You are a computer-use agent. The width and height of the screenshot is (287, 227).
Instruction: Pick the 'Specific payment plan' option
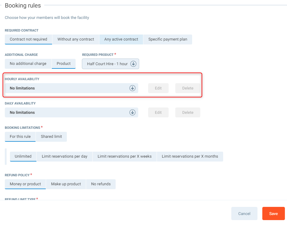click(167, 39)
